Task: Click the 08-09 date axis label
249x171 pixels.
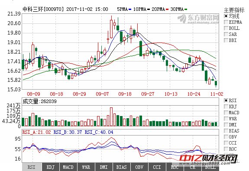Action: click(x=33, y=94)
